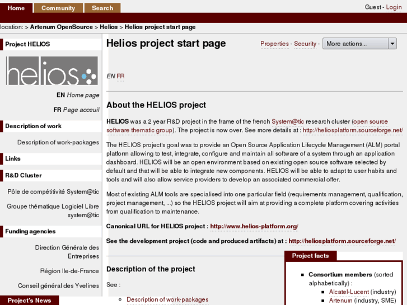Switch page language to FR
407x305 pixels.
point(120,76)
